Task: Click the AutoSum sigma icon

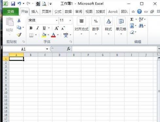Action: tap(132, 19)
